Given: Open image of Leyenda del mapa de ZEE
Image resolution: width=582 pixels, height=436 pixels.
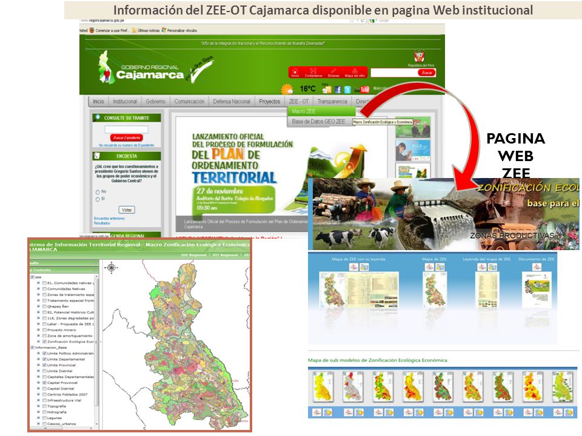Looking at the screenshot, I should 492,266.
